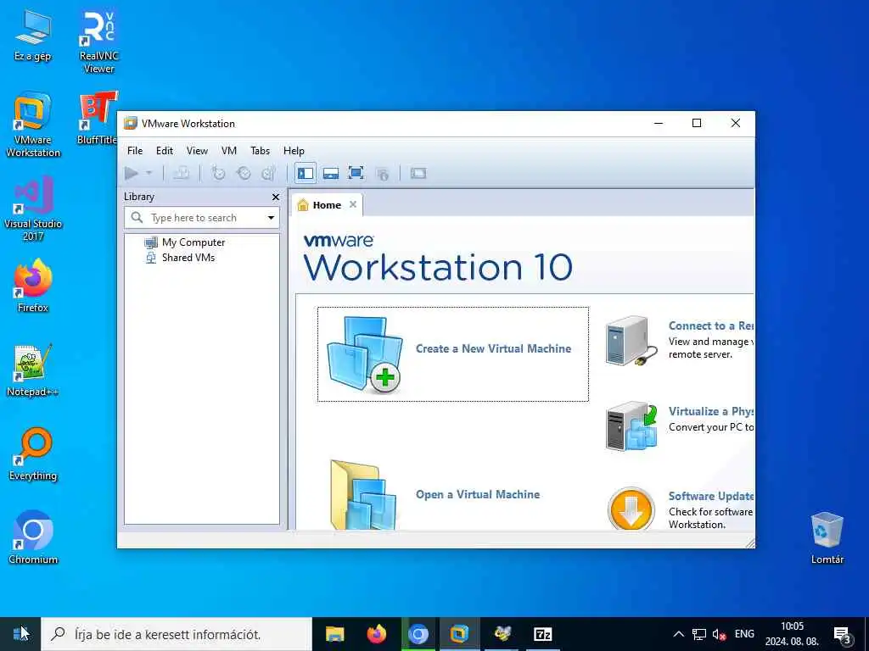Toggle the thumbnail bar toolbar button
The height and width of the screenshot is (651, 869).
click(331, 173)
